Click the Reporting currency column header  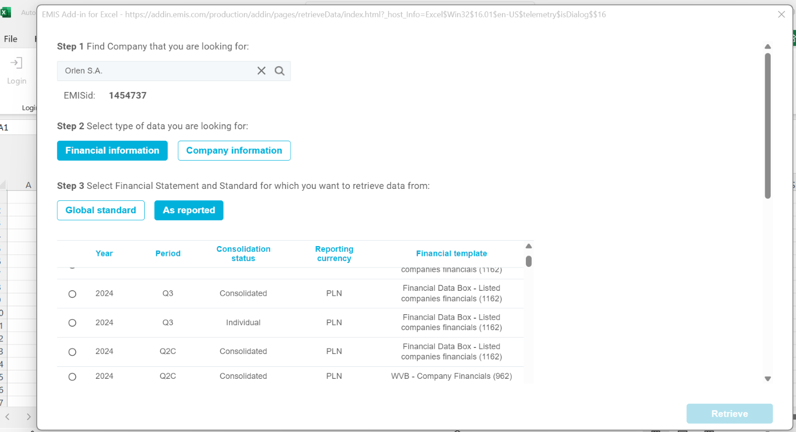tap(334, 254)
